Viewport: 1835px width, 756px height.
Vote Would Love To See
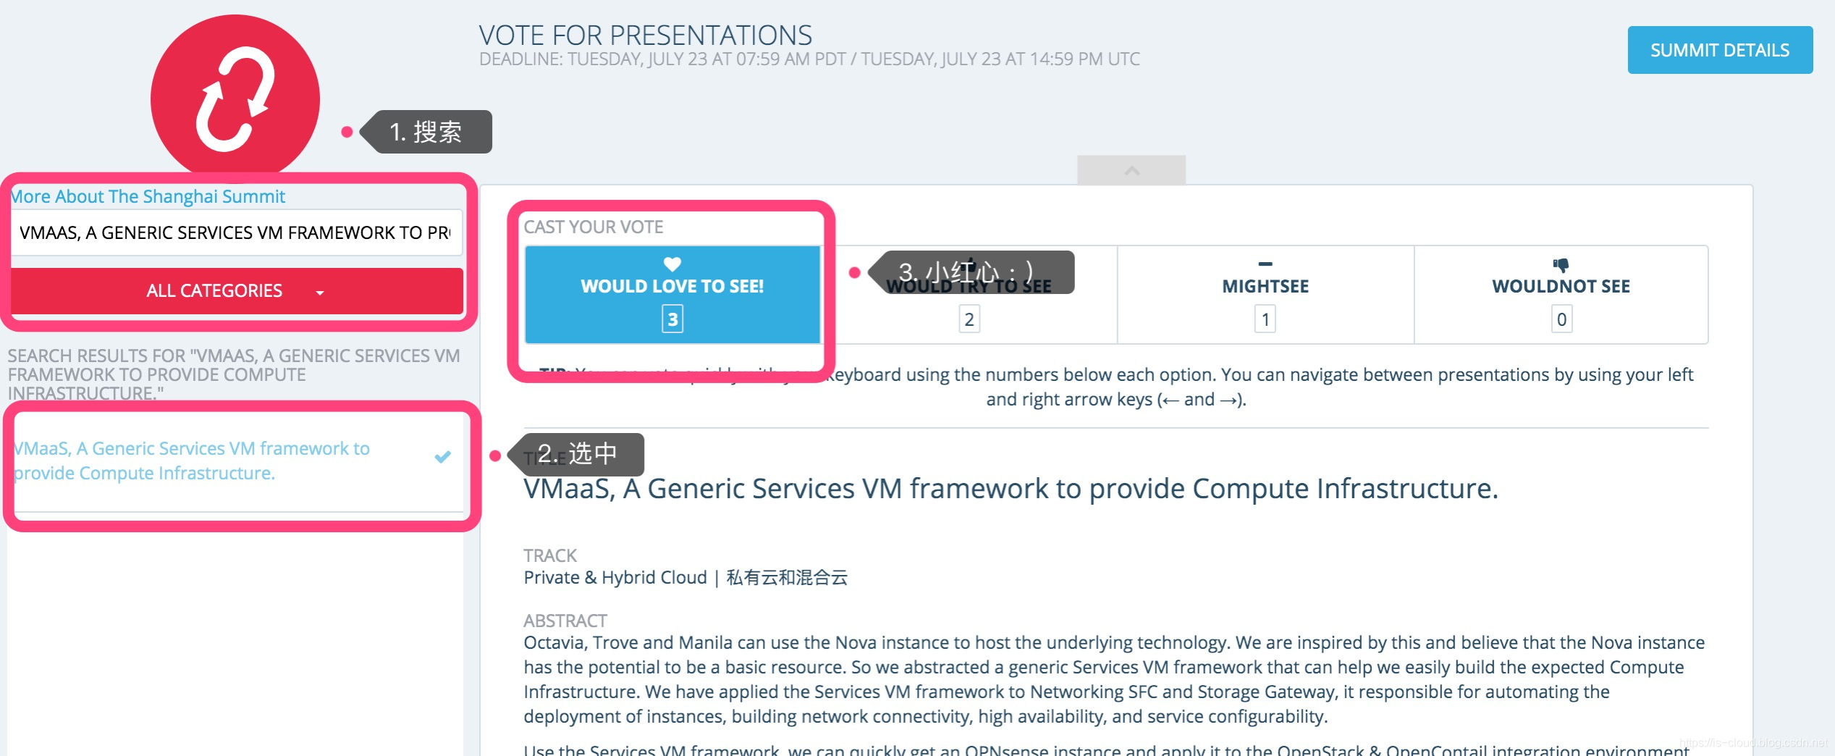coord(672,294)
